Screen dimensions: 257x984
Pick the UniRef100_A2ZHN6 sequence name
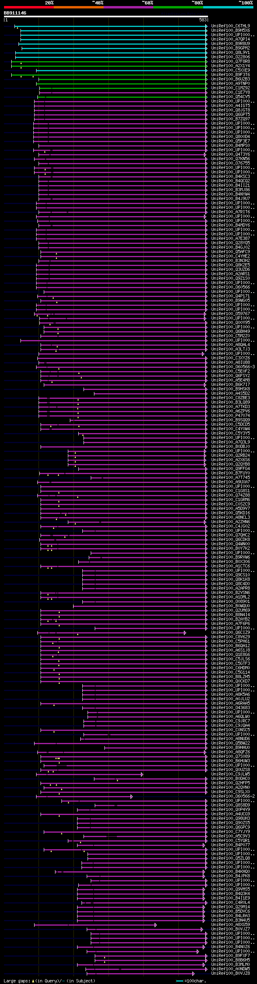[x=230, y=522]
